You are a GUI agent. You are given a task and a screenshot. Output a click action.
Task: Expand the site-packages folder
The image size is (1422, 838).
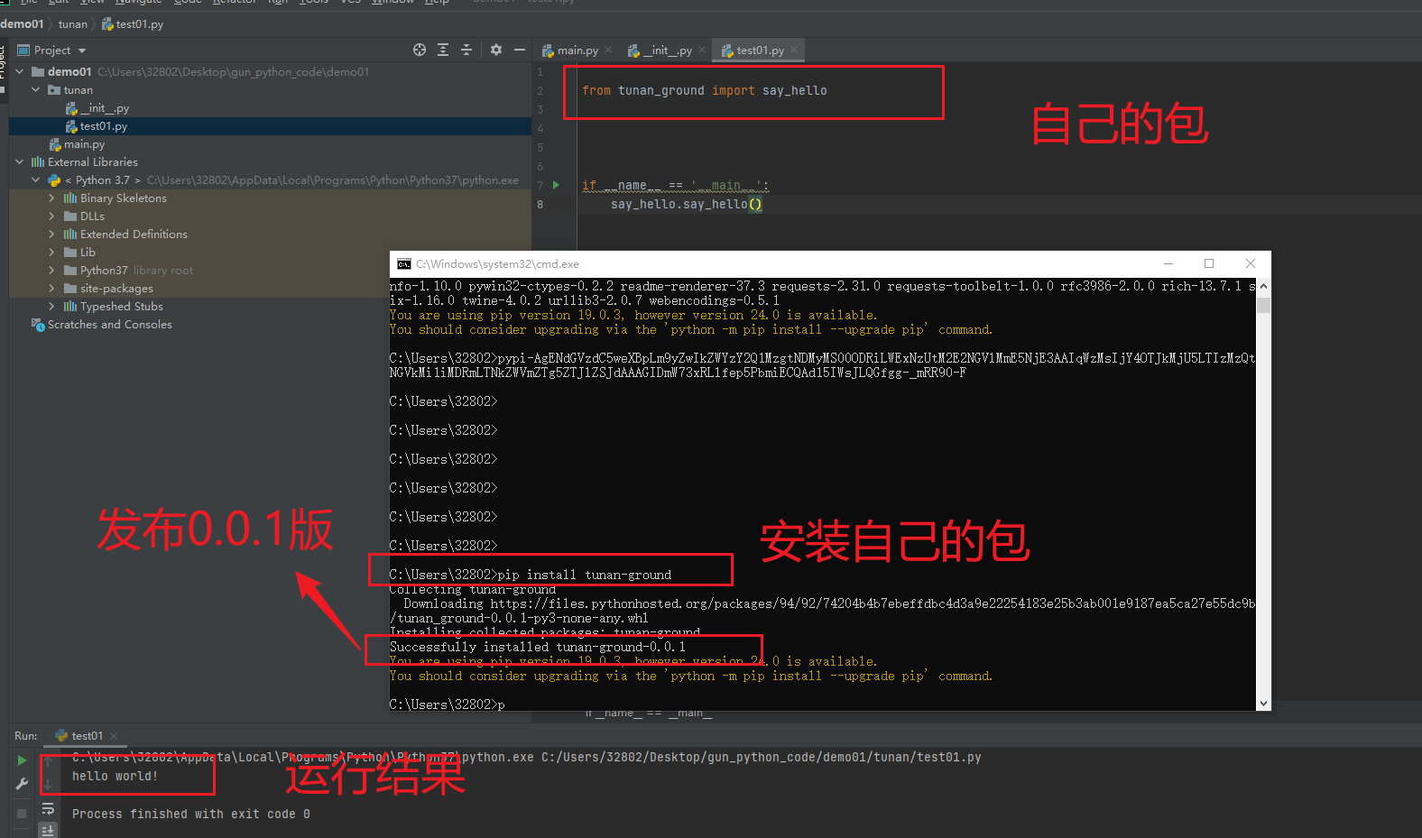(x=51, y=289)
